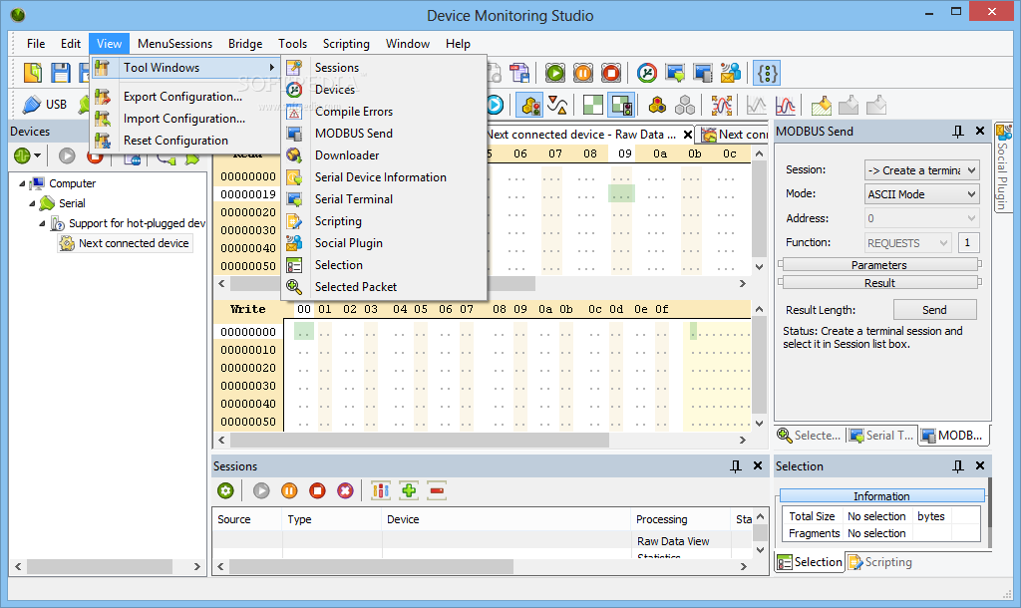Screen dimensions: 1021x608
Task: Click the red-blue waveform chart icon
Action: tap(786, 105)
